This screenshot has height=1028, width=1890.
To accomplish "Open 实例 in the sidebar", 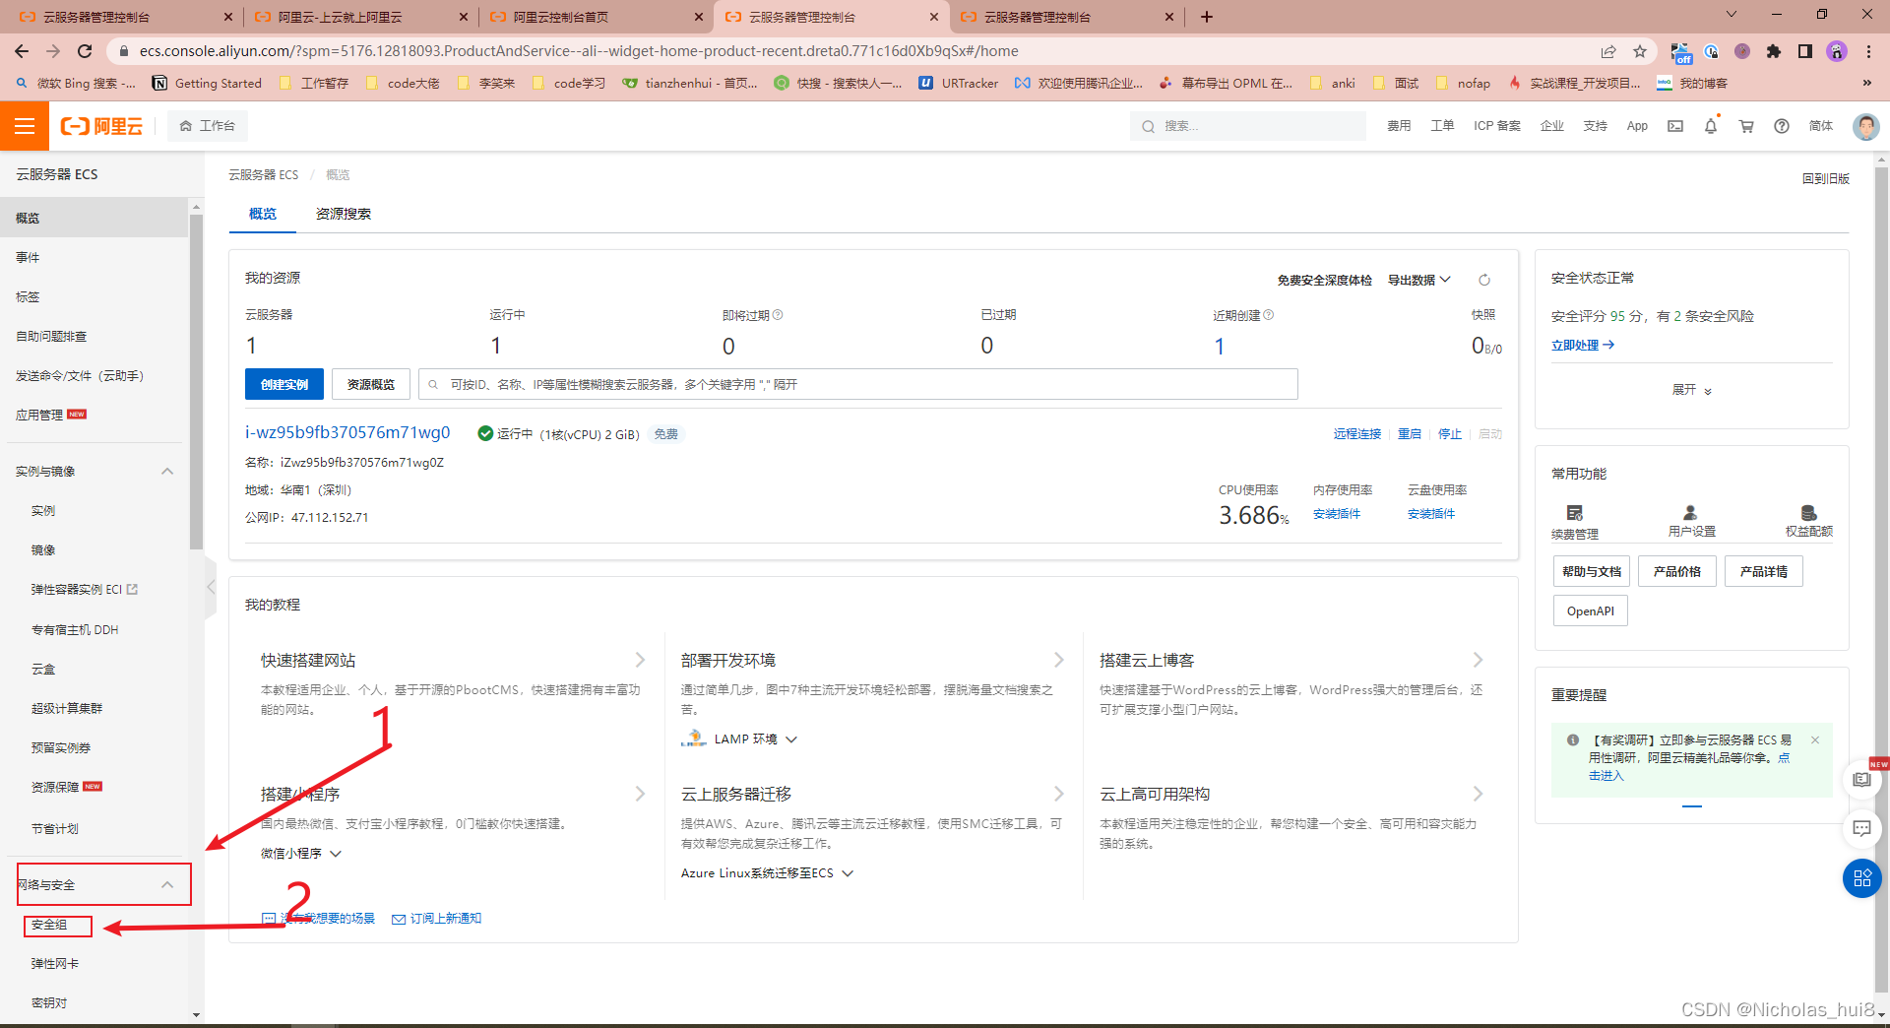I will tap(43, 511).
